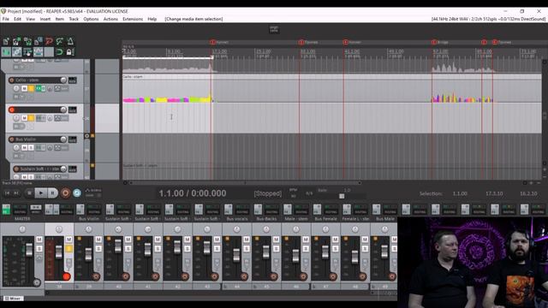Solo the Bus Violin track
The height and width of the screenshot is (308, 548).
(x=31, y=148)
